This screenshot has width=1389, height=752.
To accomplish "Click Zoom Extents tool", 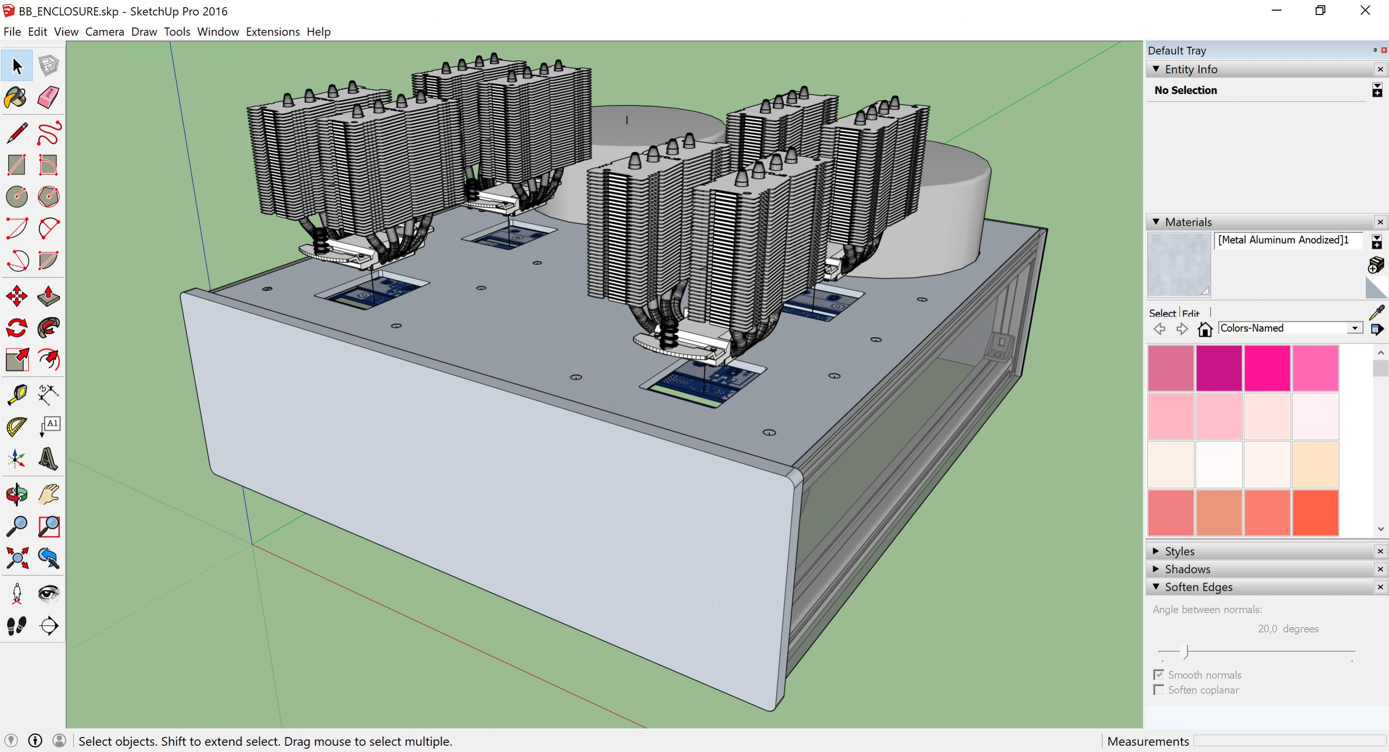I will pyautogui.click(x=17, y=558).
